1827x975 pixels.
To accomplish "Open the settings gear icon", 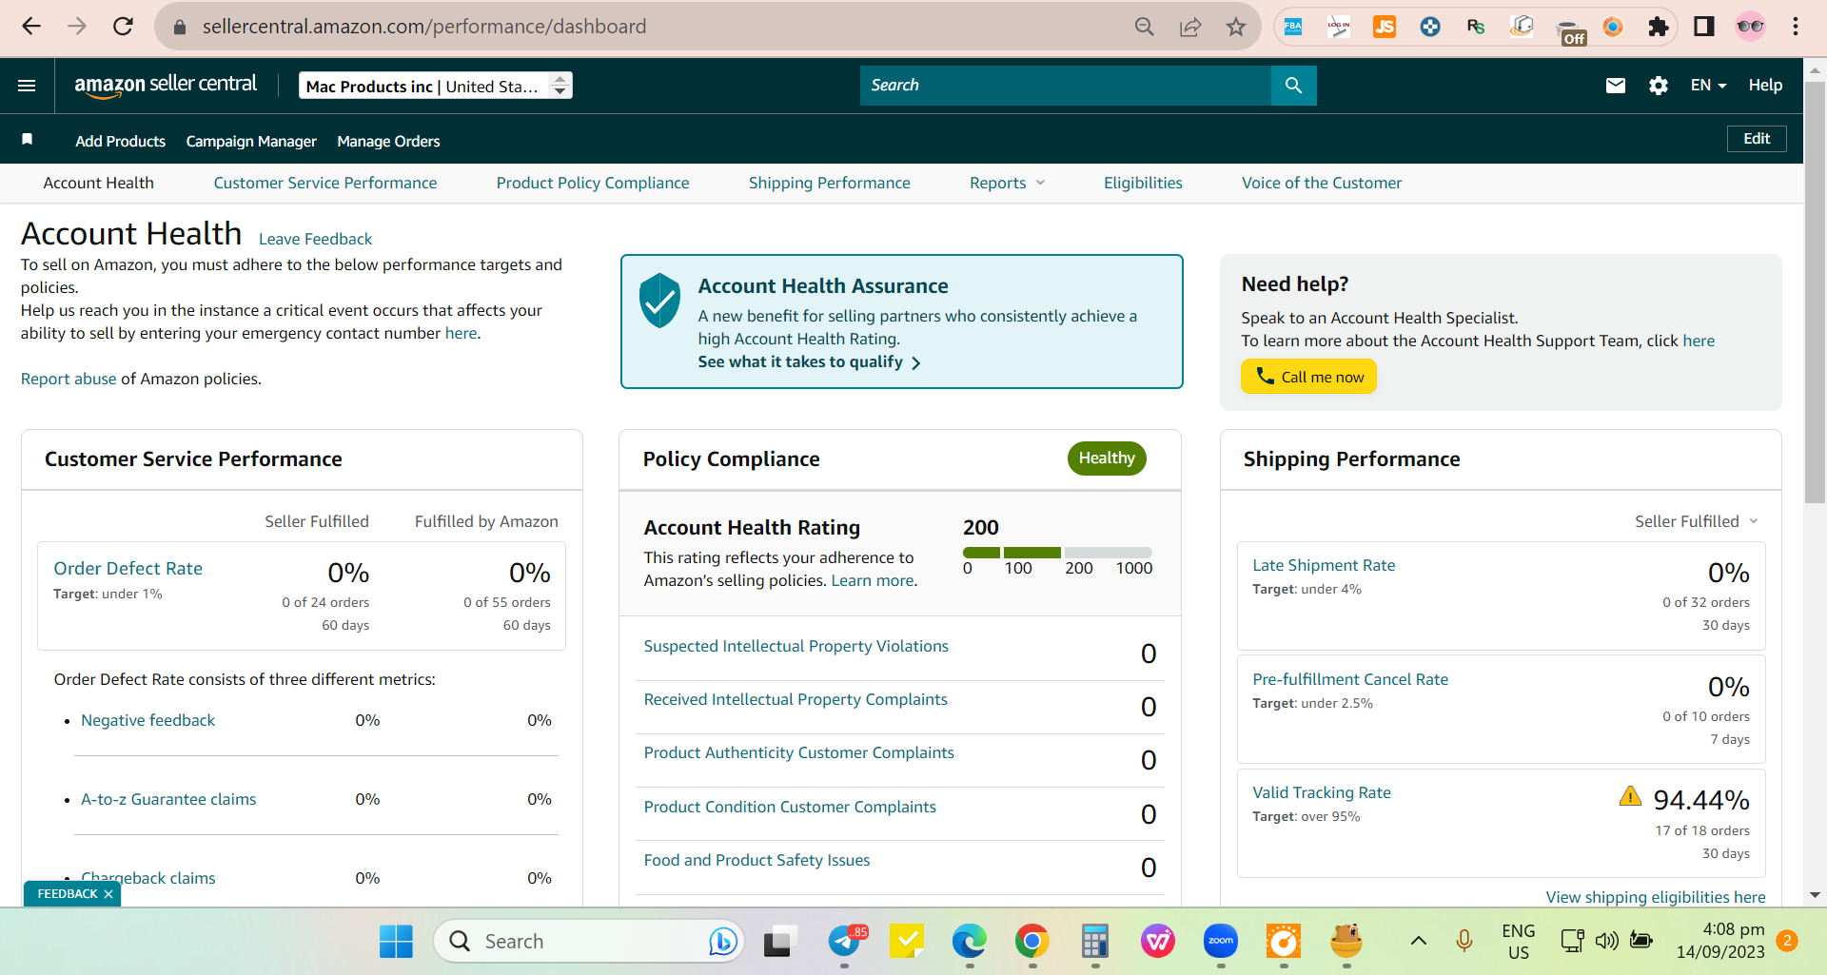I will (x=1659, y=86).
